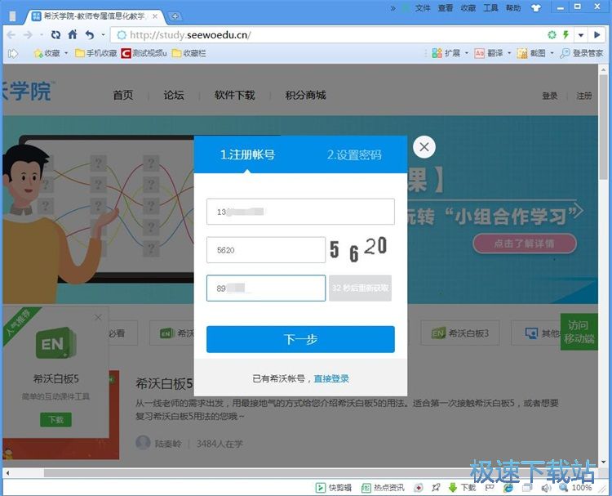The height and width of the screenshot is (496, 612).
Task: Click the undo closed-tab arrow icon
Action: pyautogui.click(x=90, y=35)
